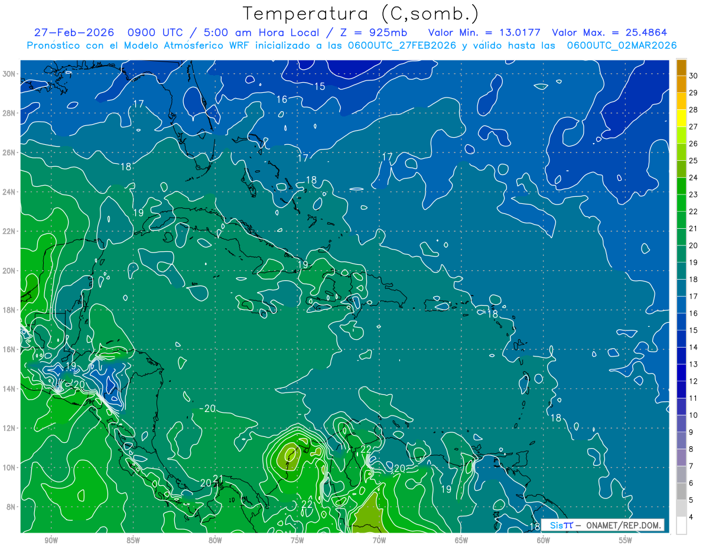Click latitude axis label "14N"
Screen dimensions: 709x548
(10, 388)
